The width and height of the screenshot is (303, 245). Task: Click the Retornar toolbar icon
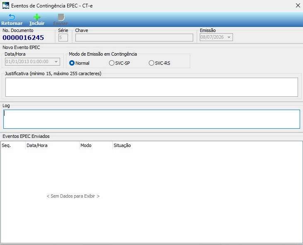[x=12, y=17]
